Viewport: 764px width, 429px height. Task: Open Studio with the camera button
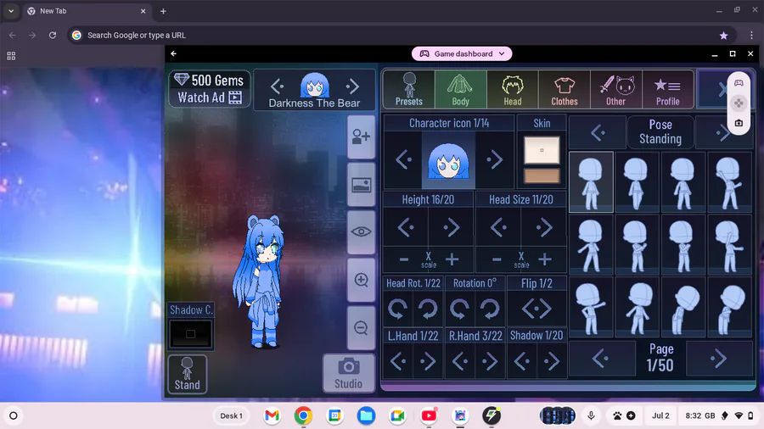pyautogui.click(x=348, y=373)
